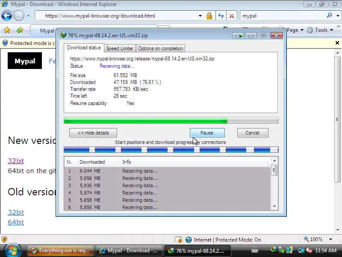This screenshot has width=342, height=257.
Task: Click the download dialog green arrow tray button
Action: tap(238, 36)
